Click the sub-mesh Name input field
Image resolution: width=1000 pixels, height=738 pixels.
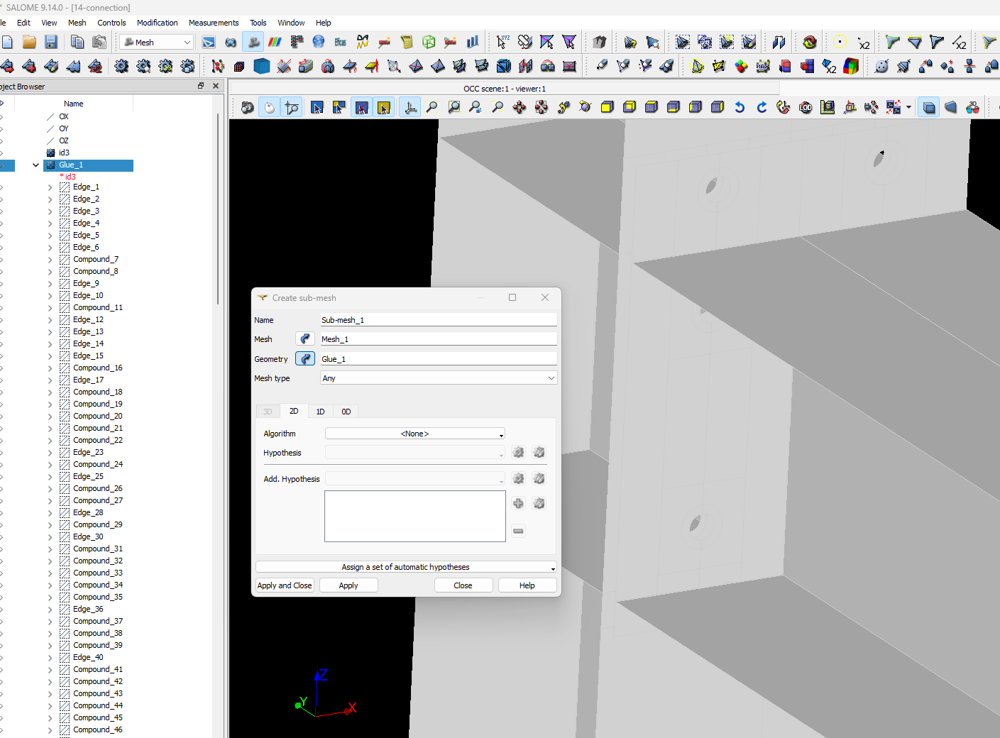[x=438, y=320]
